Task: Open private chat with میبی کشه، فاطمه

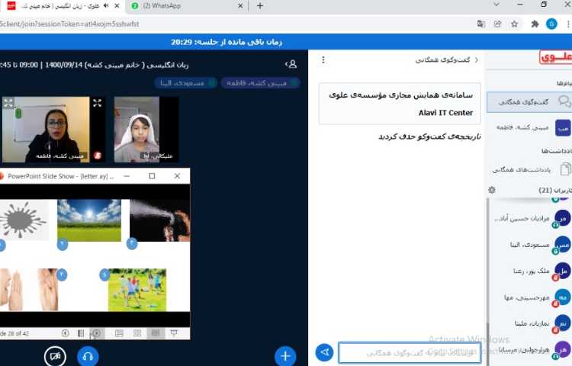Action: [531, 127]
